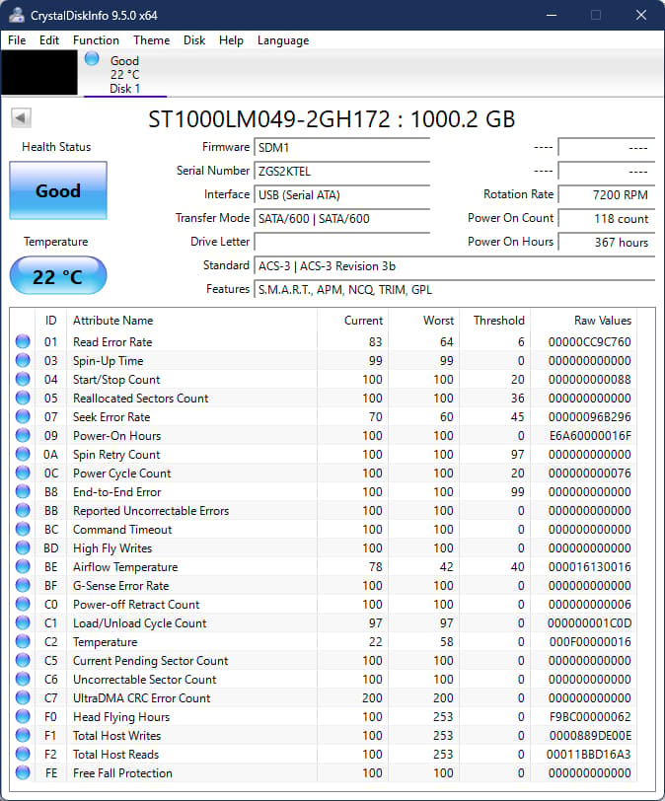The height and width of the screenshot is (801, 665).
Task: Open the Function menu
Action: point(96,40)
